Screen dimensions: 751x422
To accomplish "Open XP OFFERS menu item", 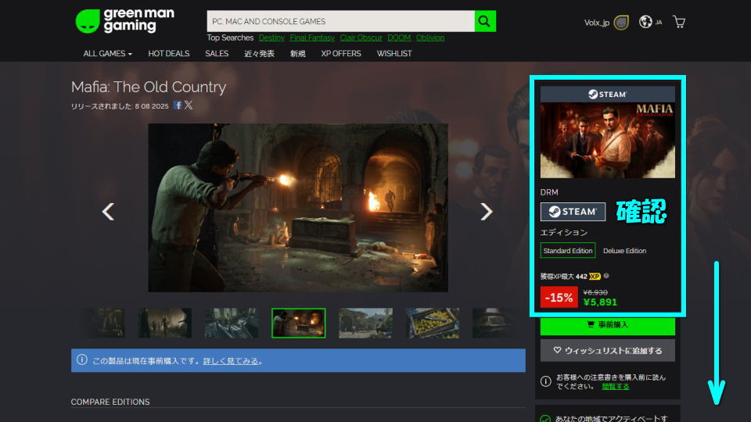I will coord(341,54).
